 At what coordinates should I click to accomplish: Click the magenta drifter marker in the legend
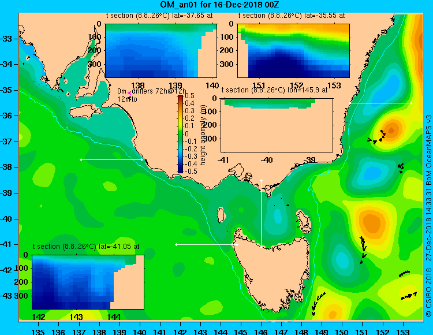coord(129,93)
